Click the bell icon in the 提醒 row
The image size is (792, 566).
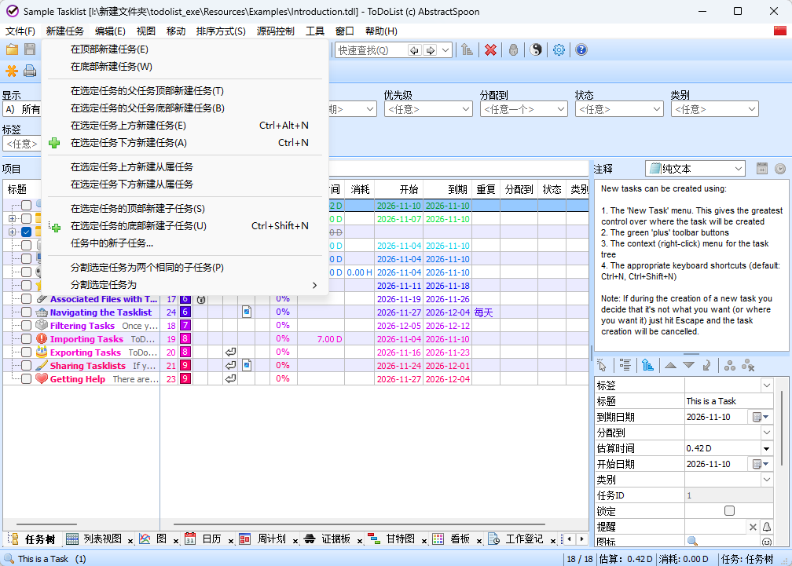click(766, 527)
